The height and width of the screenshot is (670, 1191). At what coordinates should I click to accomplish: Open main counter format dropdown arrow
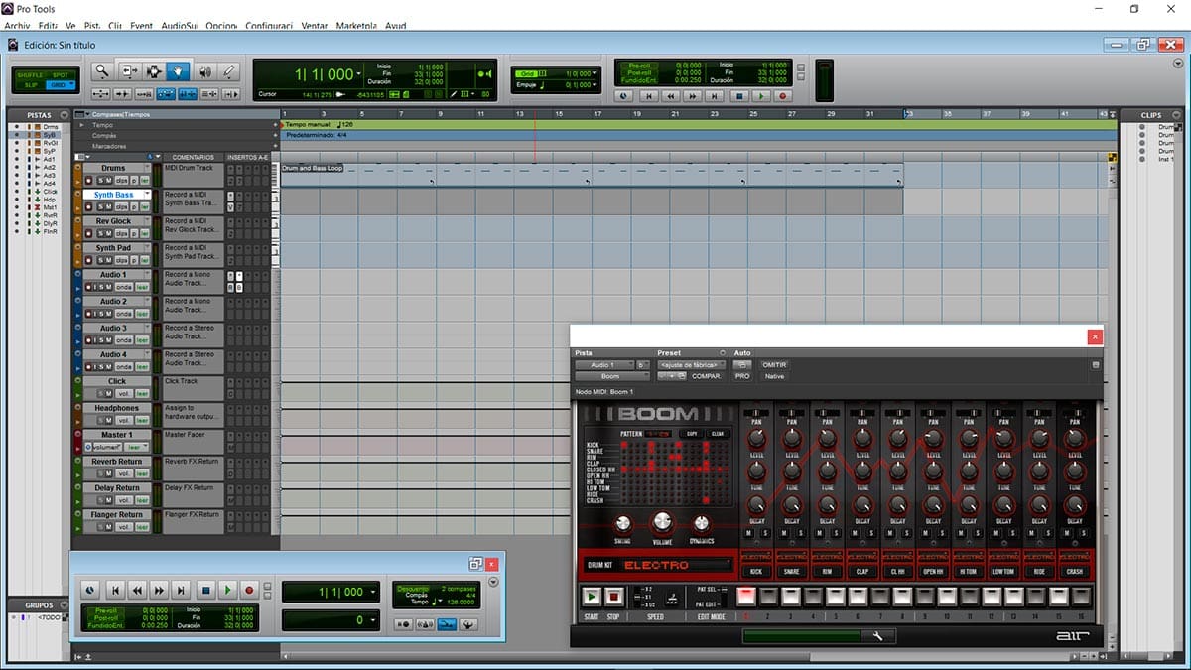coord(361,74)
